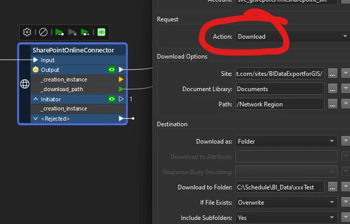The image size is (350, 224).
Task: Select the SharePointOnlineConnector title
Action: 73,50
